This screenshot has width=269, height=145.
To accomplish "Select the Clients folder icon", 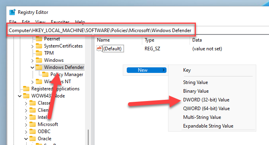I will point(33,110).
